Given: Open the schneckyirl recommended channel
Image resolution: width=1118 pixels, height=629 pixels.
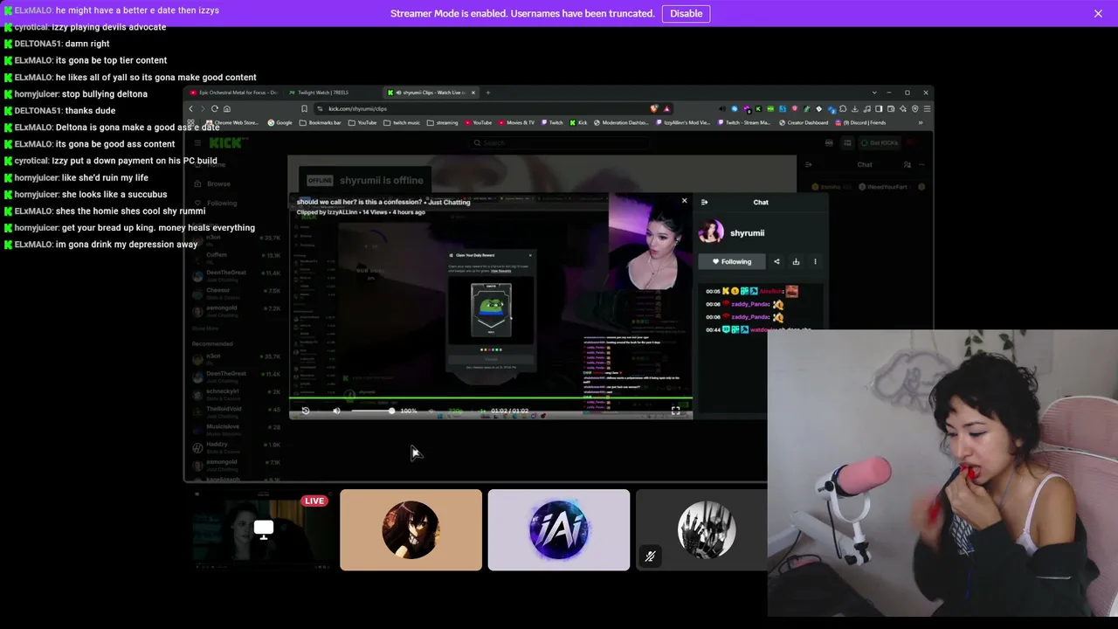Looking at the screenshot, I should click(236, 394).
